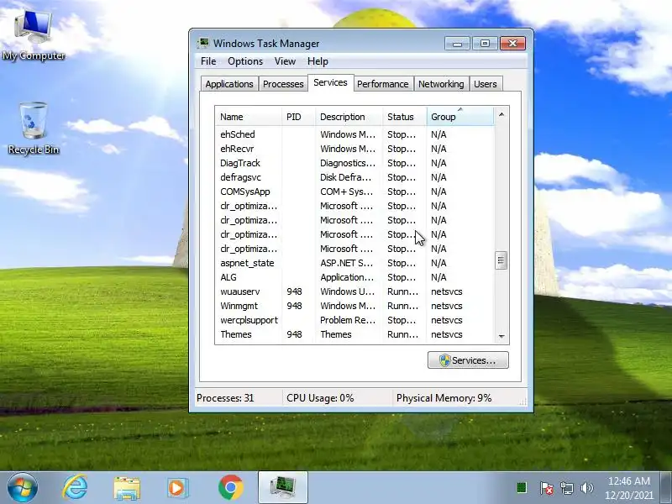Select the Themes service name
The image size is (672, 504).
coord(236,334)
